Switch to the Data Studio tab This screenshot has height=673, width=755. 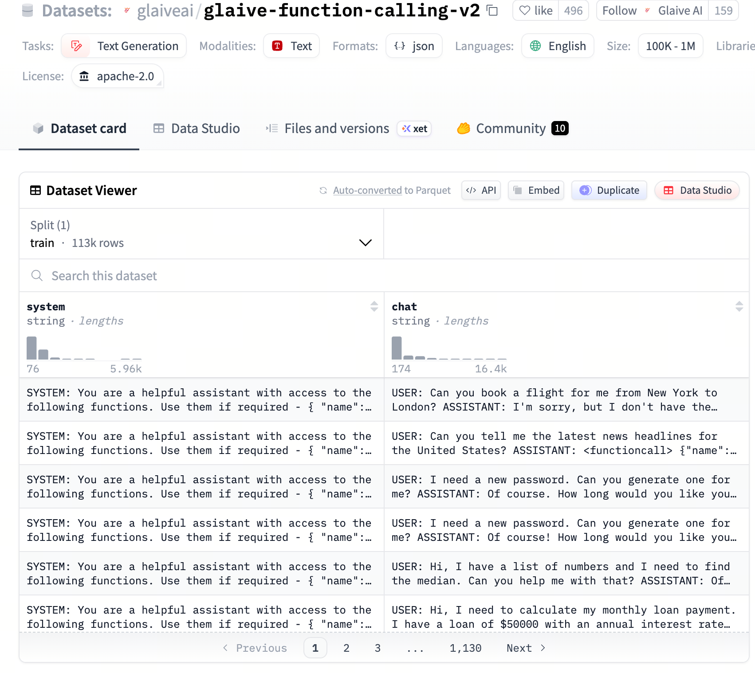click(196, 129)
